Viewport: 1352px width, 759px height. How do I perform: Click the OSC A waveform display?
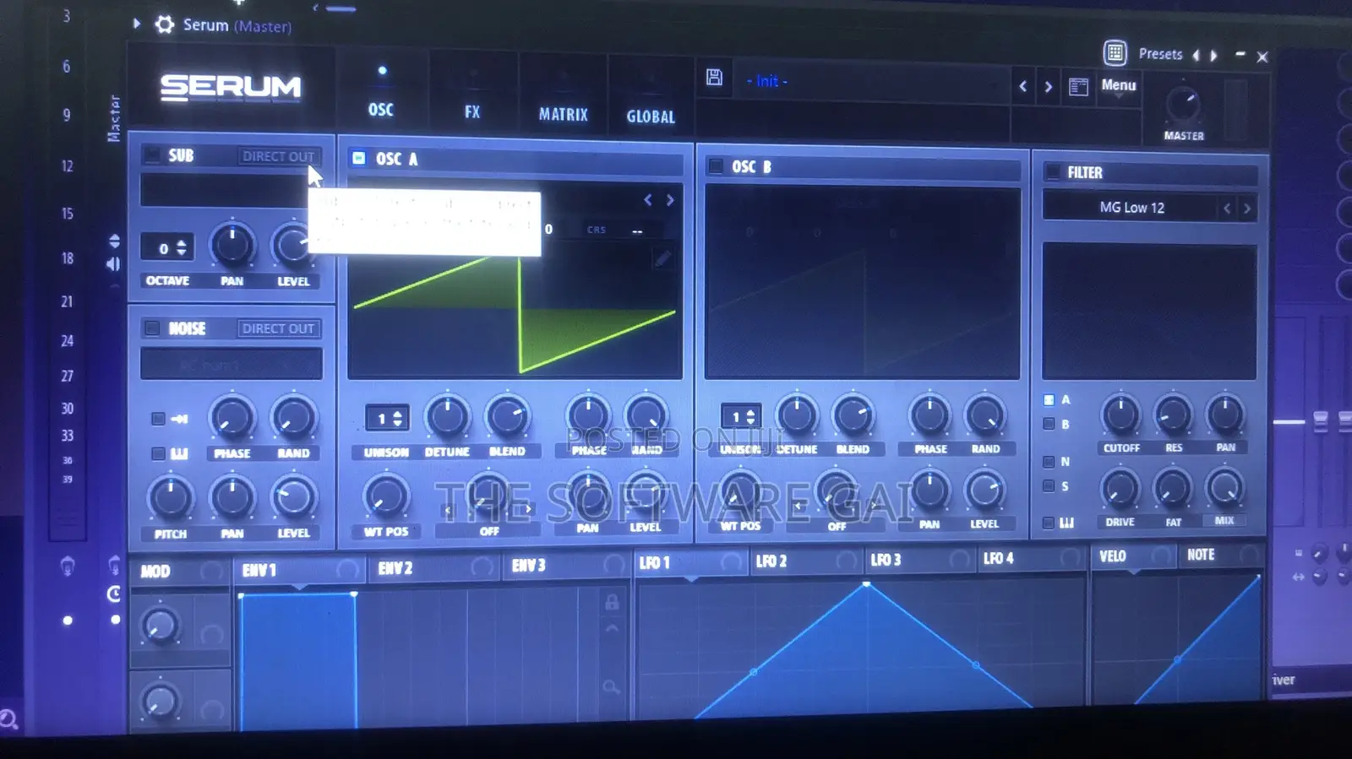point(515,312)
